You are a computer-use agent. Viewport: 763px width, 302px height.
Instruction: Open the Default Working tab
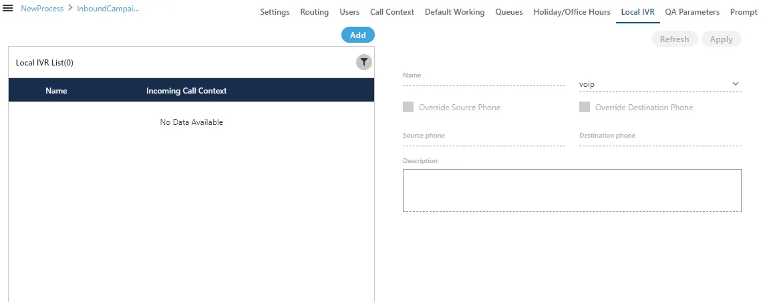pos(454,12)
